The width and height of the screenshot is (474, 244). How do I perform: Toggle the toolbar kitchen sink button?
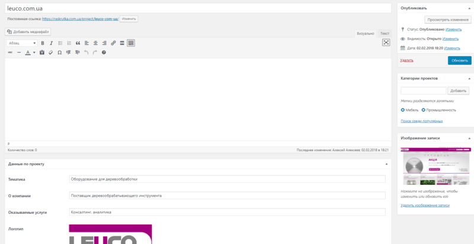coord(131,43)
